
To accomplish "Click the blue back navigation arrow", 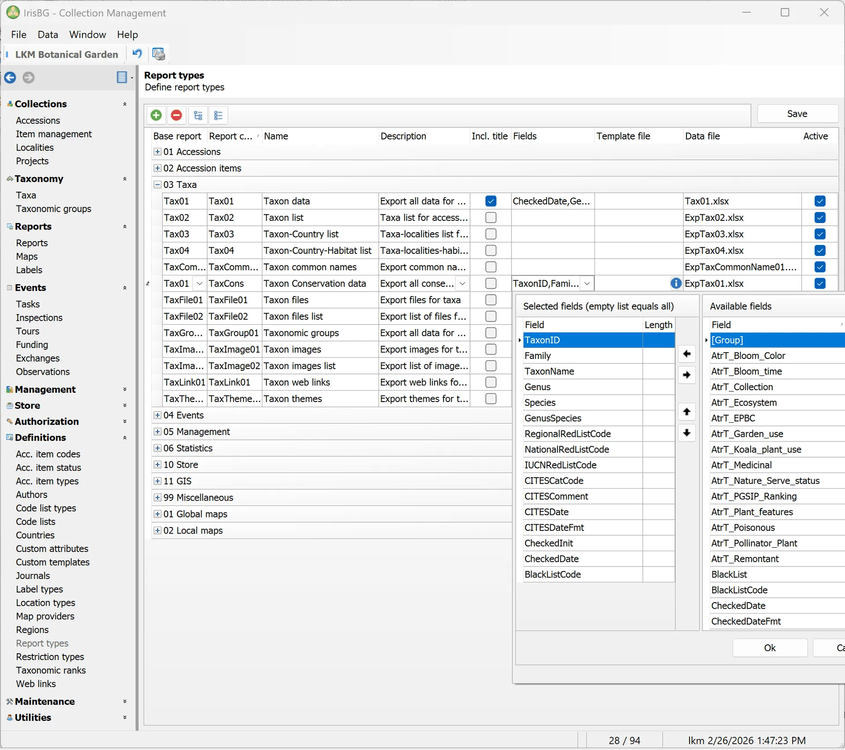I will [10, 77].
